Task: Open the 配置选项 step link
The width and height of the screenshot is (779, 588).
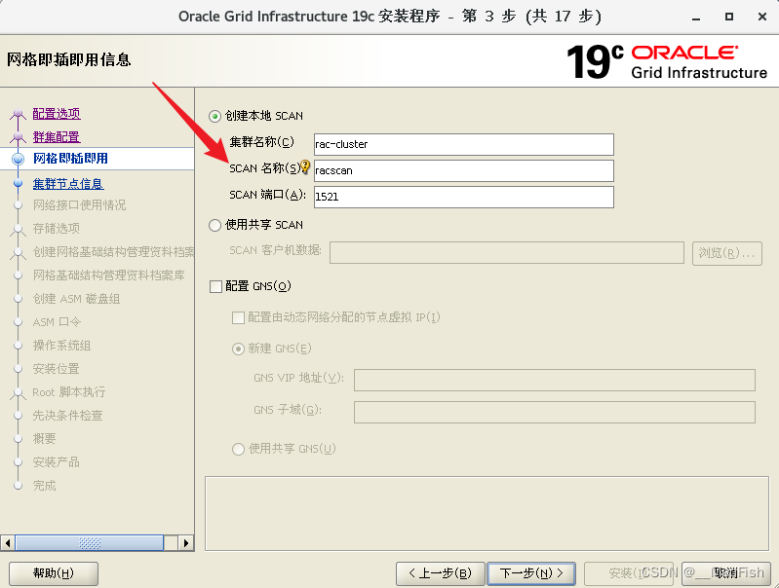Action: coord(57,114)
